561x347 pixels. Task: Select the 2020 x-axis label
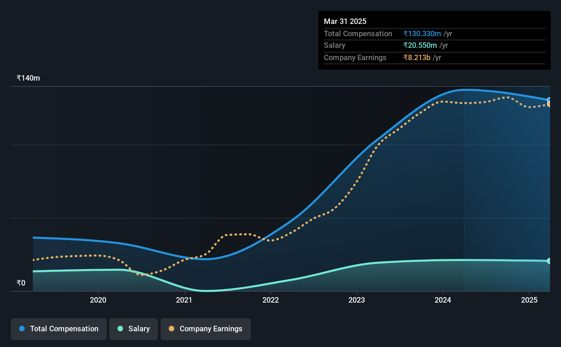[98, 300]
